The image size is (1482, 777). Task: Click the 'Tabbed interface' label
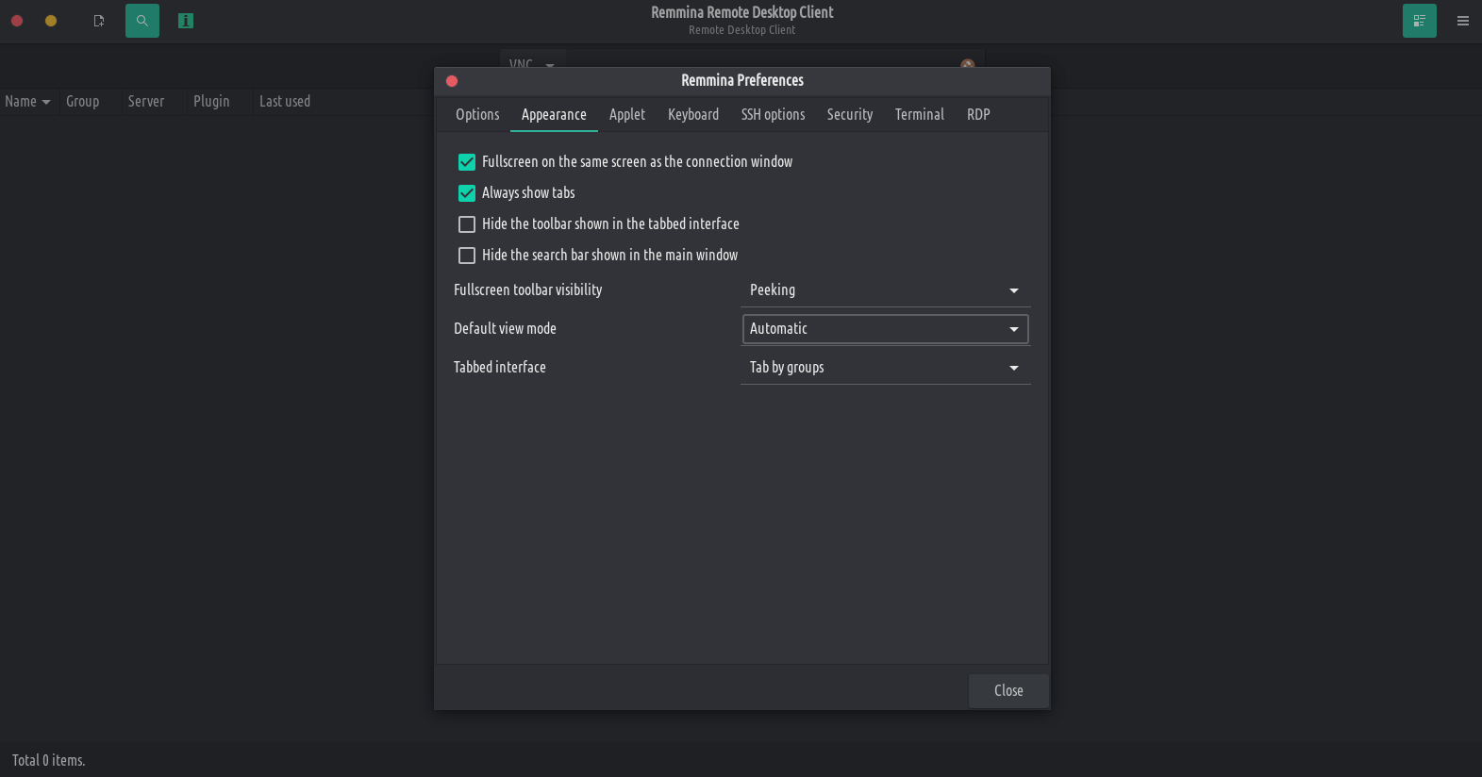(x=500, y=368)
